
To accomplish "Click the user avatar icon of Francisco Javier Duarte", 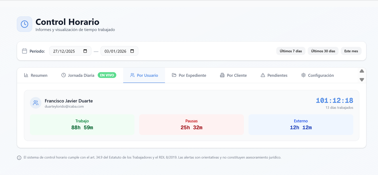I will [36, 103].
